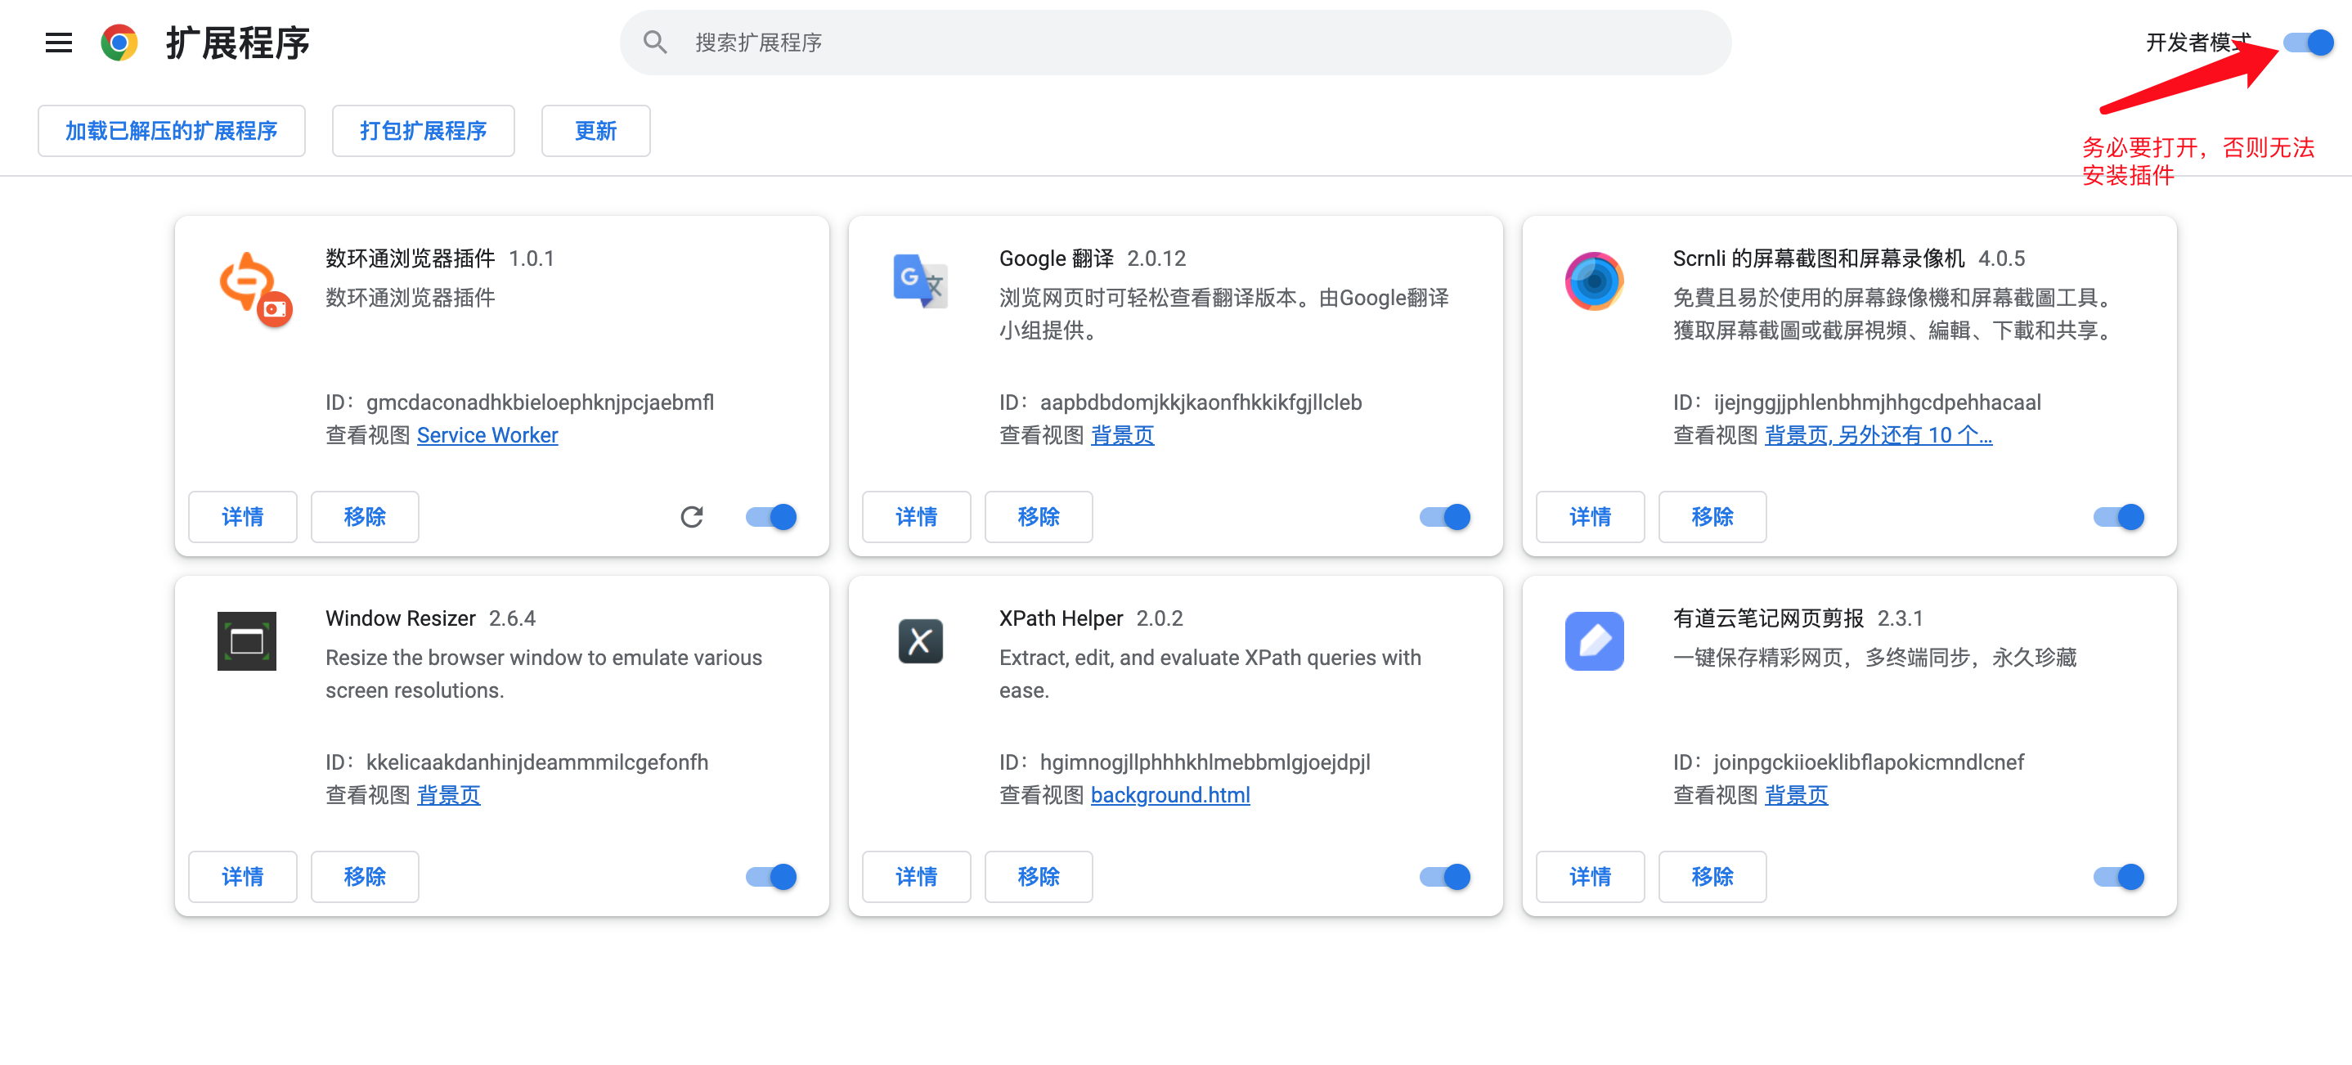Disable the XPath Helper extension
The image size is (2352, 1065).
point(1445,877)
